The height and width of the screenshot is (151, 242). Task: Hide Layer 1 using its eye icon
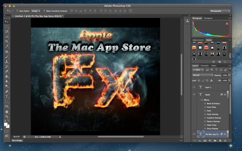tap(194, 87)
